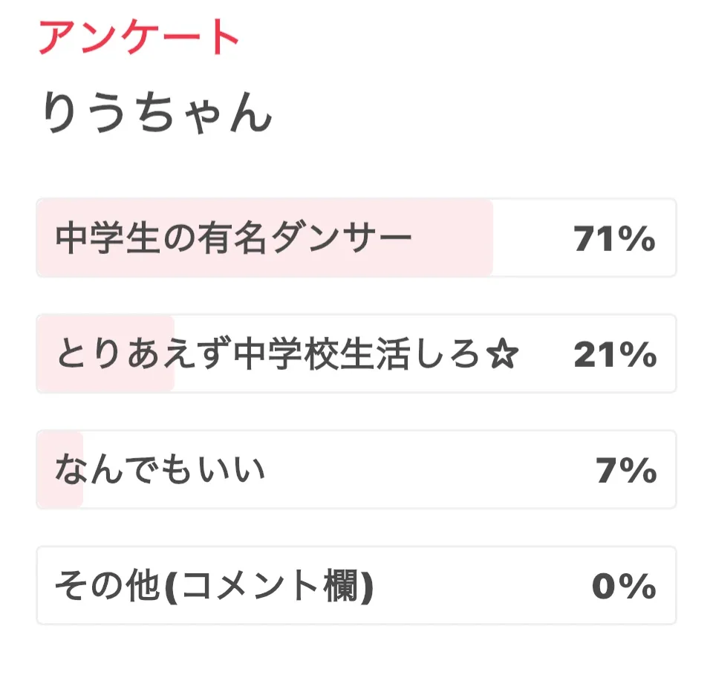Click the star icon in the second option
Viewport: 713px width, 675px height.
click(503, 356)
